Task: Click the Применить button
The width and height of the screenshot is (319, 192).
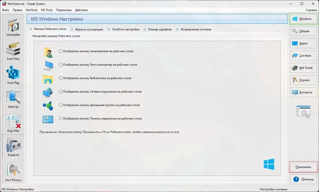Action: [303, 167]
